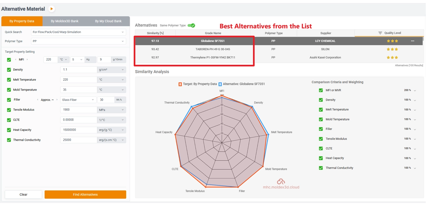Open the By My Cloud Bank tab
This screenshot has height=206, width=426.
click(x=108, y=21)
